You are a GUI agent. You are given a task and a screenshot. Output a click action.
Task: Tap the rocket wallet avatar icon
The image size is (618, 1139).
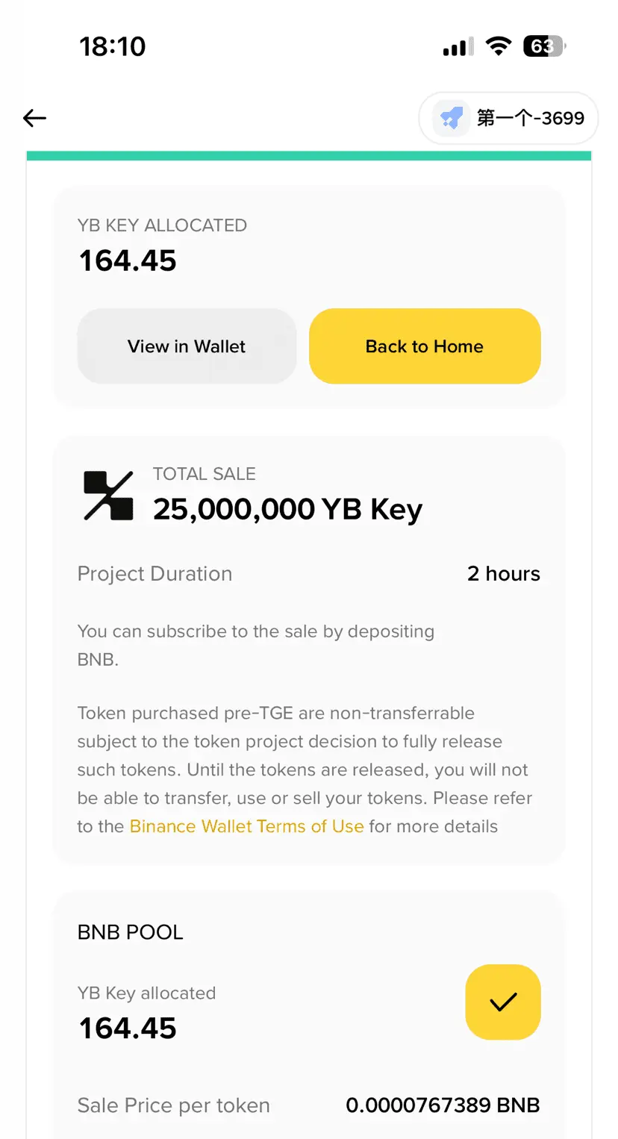[x=451, y=118]
